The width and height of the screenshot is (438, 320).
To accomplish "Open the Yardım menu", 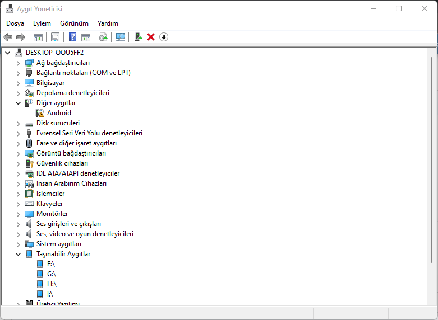I will pyautogui.click(x=108, y=23).
